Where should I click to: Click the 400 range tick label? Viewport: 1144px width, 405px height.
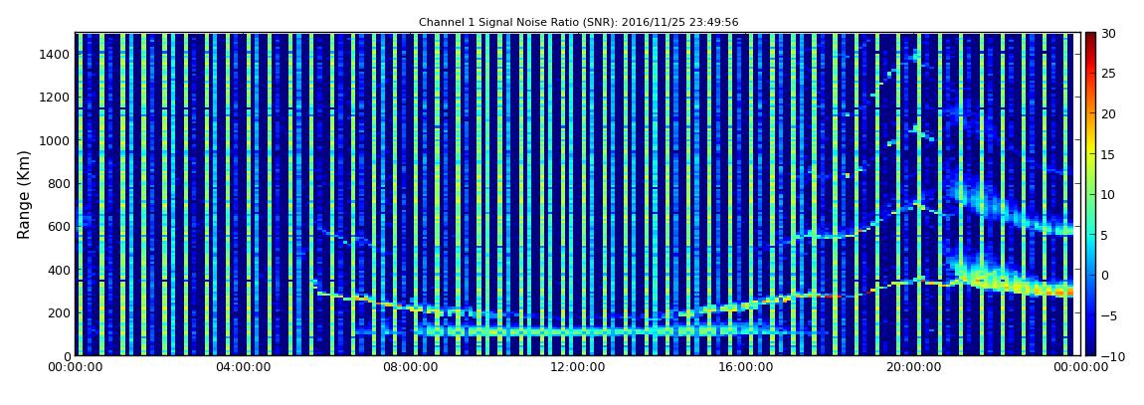click(x=59, y=270)
